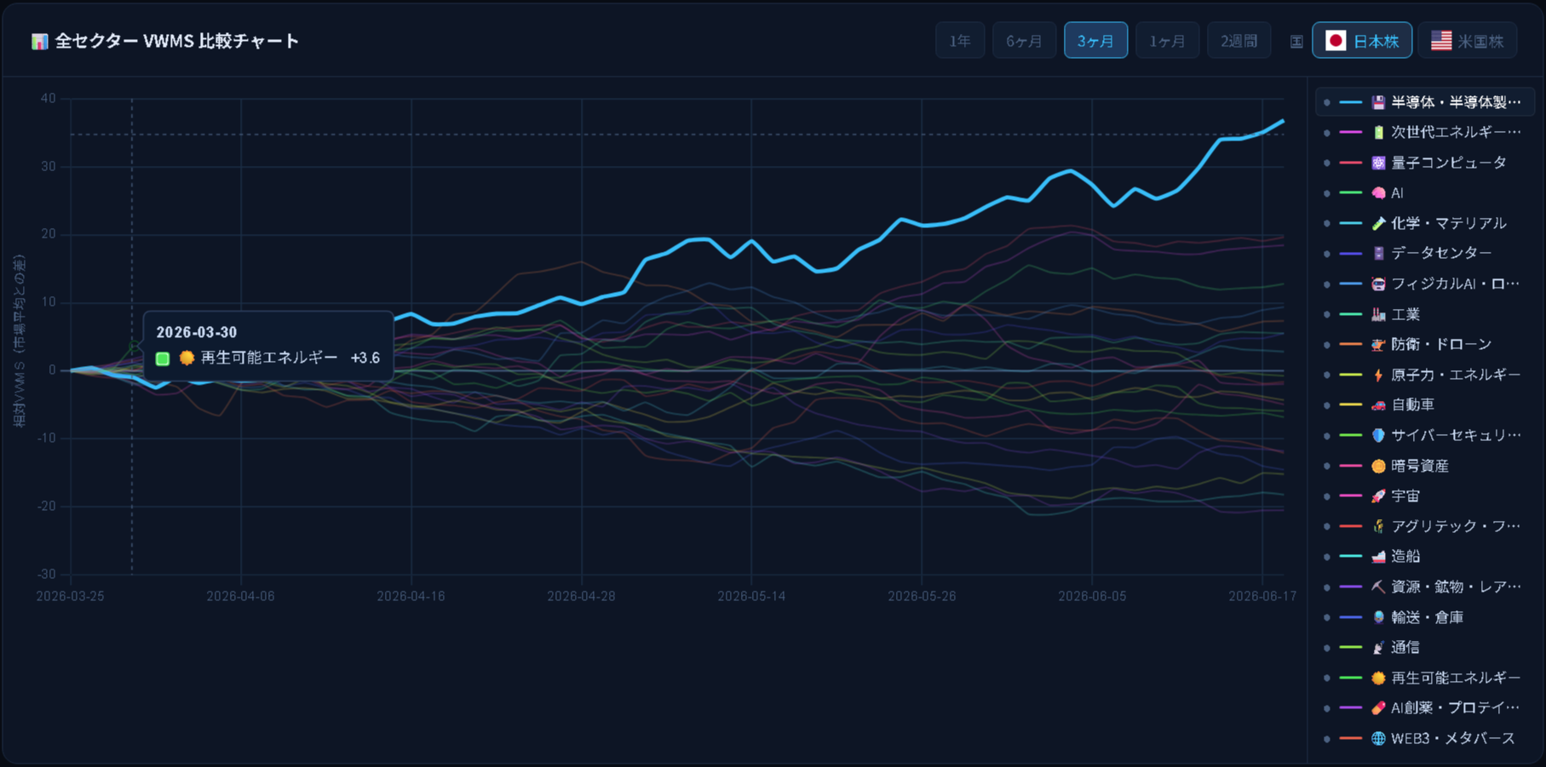This screenshot has height=767, width=1546.
Task: Switch to 米国株 market button
Action: [x=1468, y=41]
